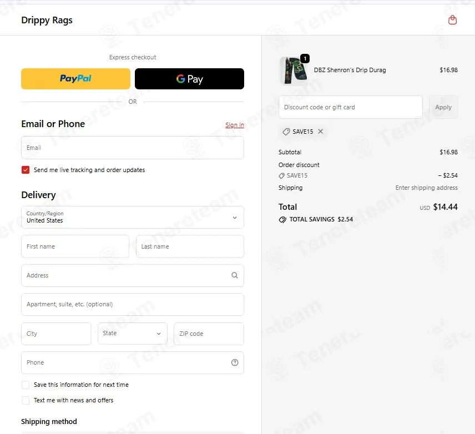Image resolution: width=475 pixels, height=434 pixels.
Task: Click the Shipping method heading
Action: 49,422
